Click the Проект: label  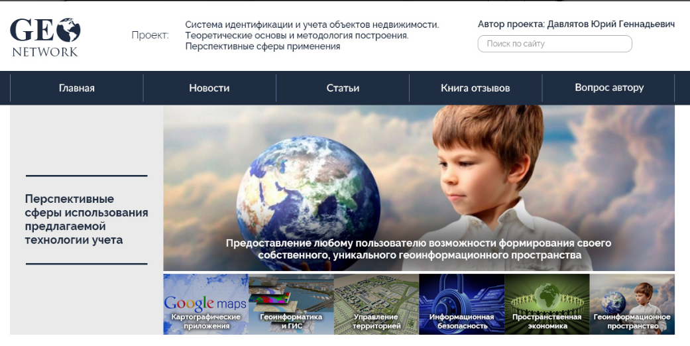coord(150,35)
